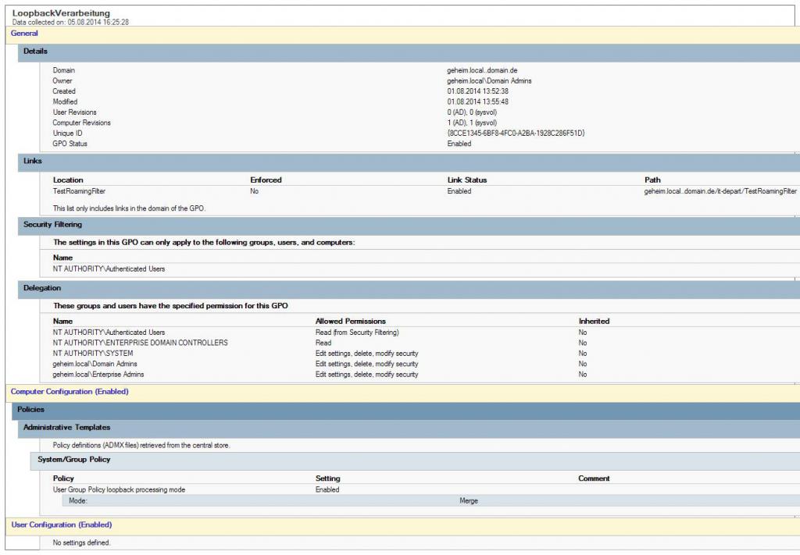Click 'No settings defined.' under User Configuration
This screenshot has width=800, height=555.
tap(81, 543)
